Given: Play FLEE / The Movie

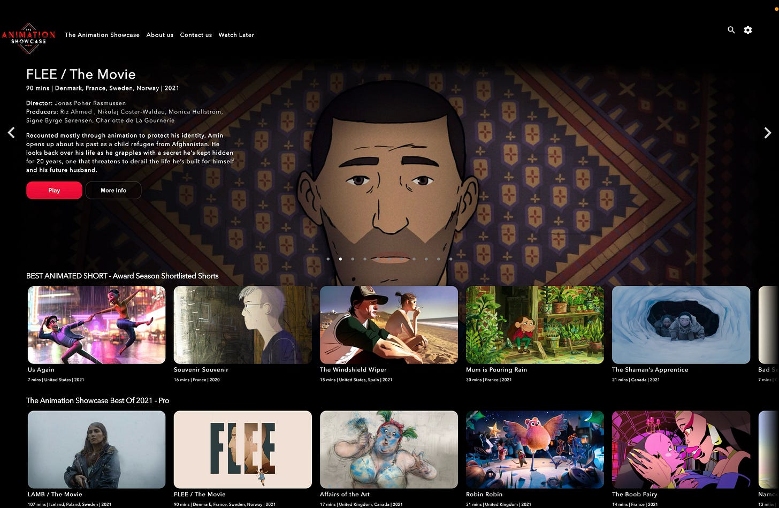Looking at the screenshot, I should [x=54, y=190].
